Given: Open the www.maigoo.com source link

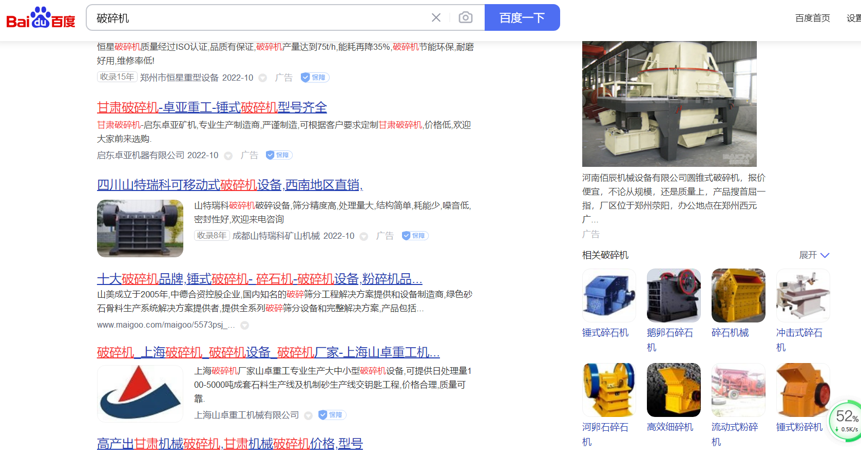Looking at the screenshot, I should [166, 325].
